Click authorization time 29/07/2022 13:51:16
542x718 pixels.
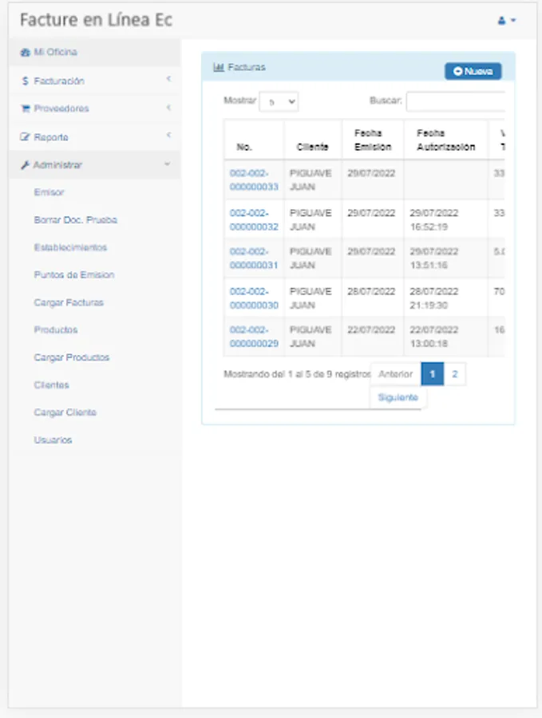click(x=434, y=258)
